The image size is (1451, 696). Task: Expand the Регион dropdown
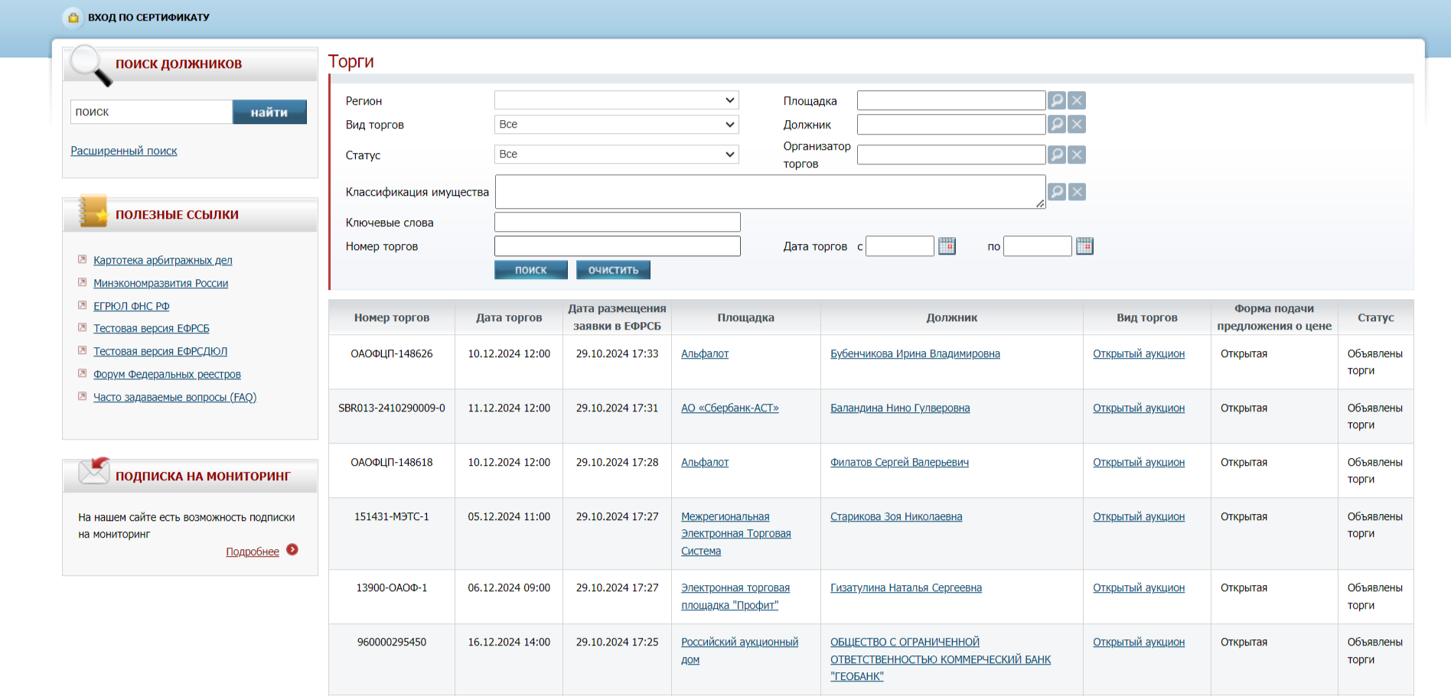point(616,100)
